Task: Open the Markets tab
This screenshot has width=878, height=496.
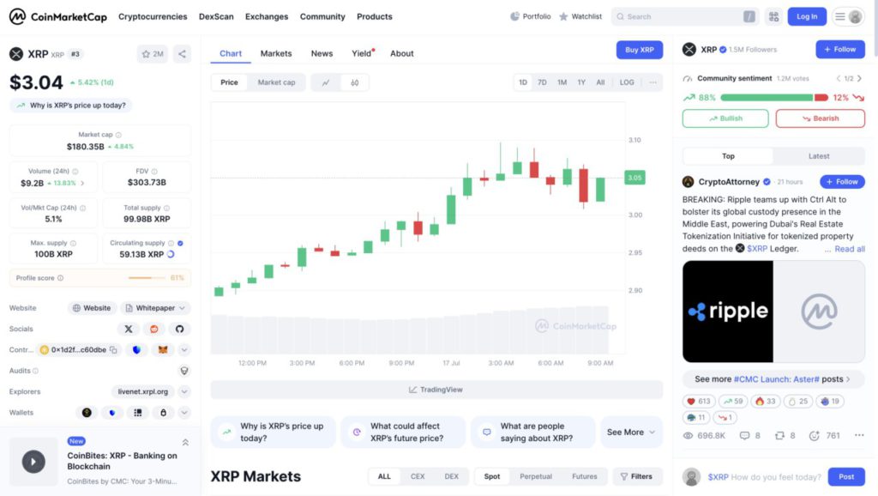Action: pos(276,53)
